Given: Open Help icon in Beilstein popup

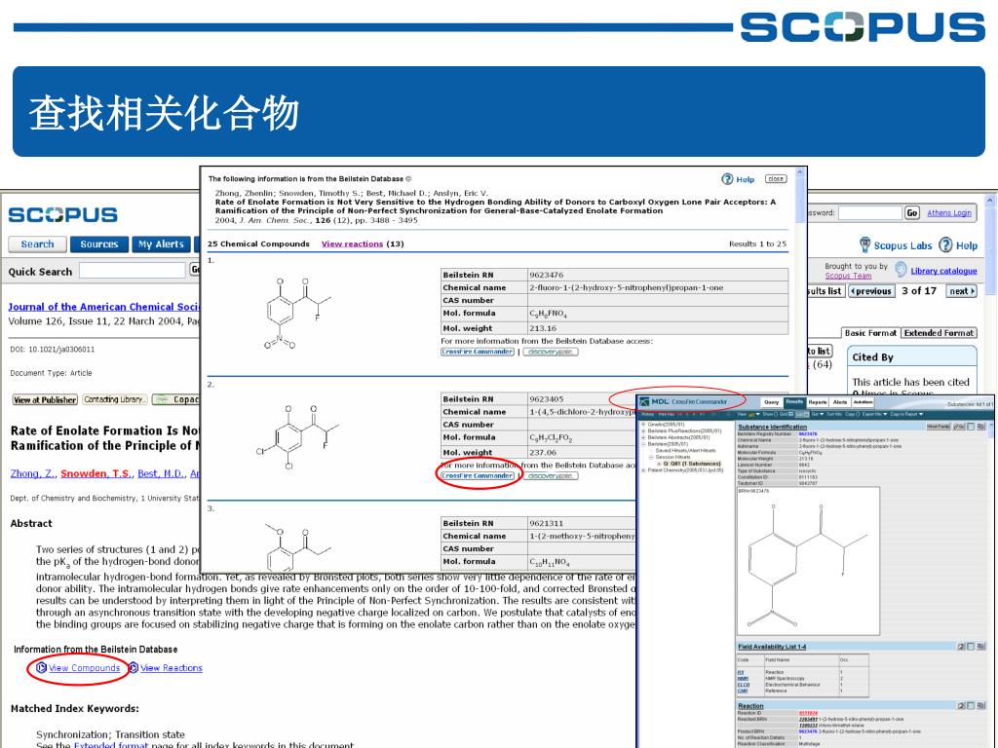Looking at the screenshot, I should [x=727, y=179].
